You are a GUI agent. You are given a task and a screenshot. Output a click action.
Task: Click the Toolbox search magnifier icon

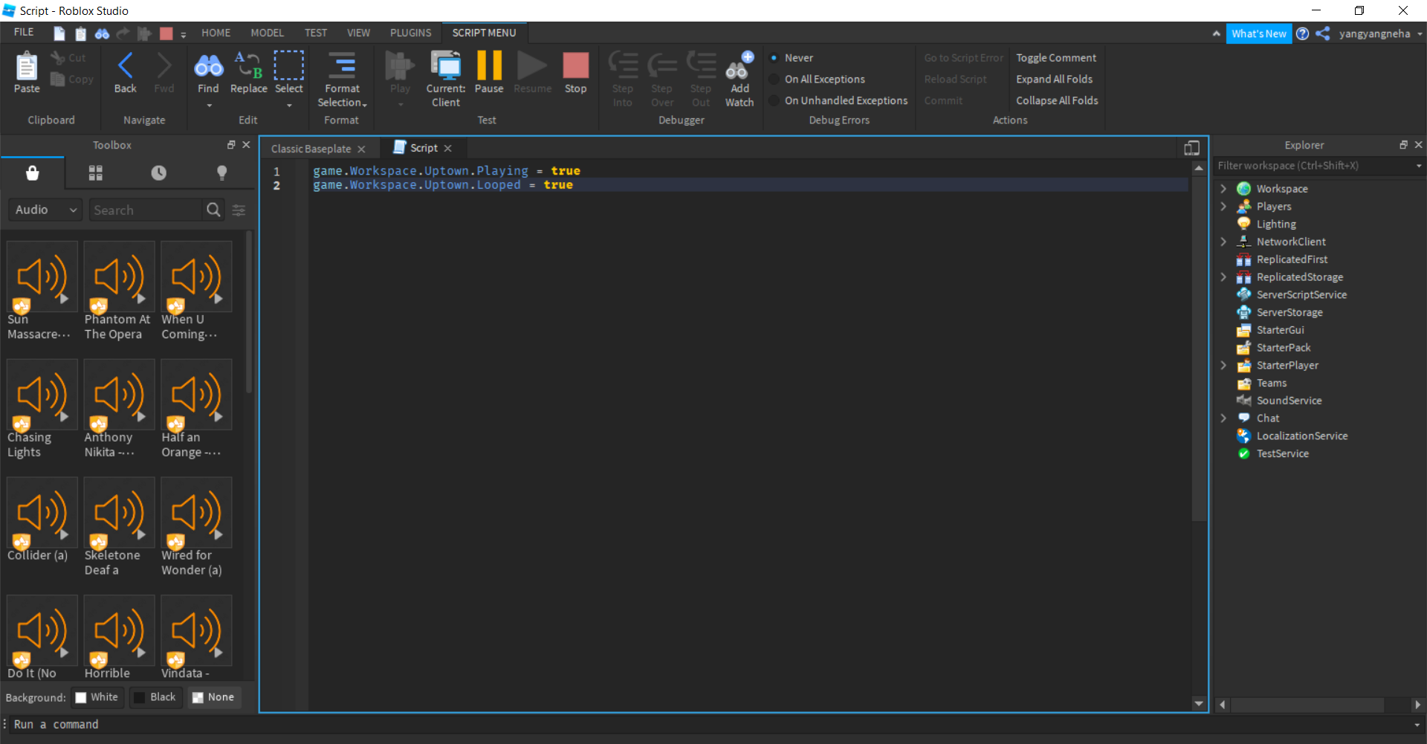coord(213,210)
